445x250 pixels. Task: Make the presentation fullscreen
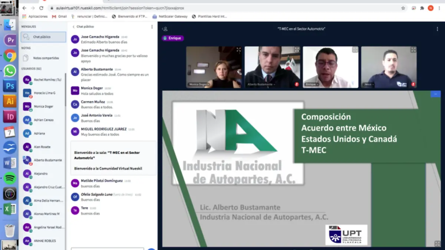click(x=437, y=243)
